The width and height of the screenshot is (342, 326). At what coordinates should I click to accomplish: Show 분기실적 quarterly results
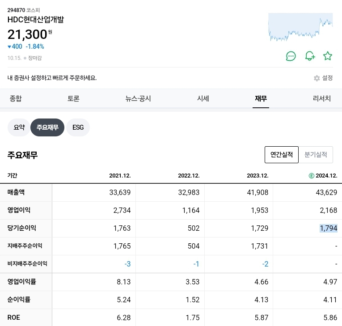316,155
